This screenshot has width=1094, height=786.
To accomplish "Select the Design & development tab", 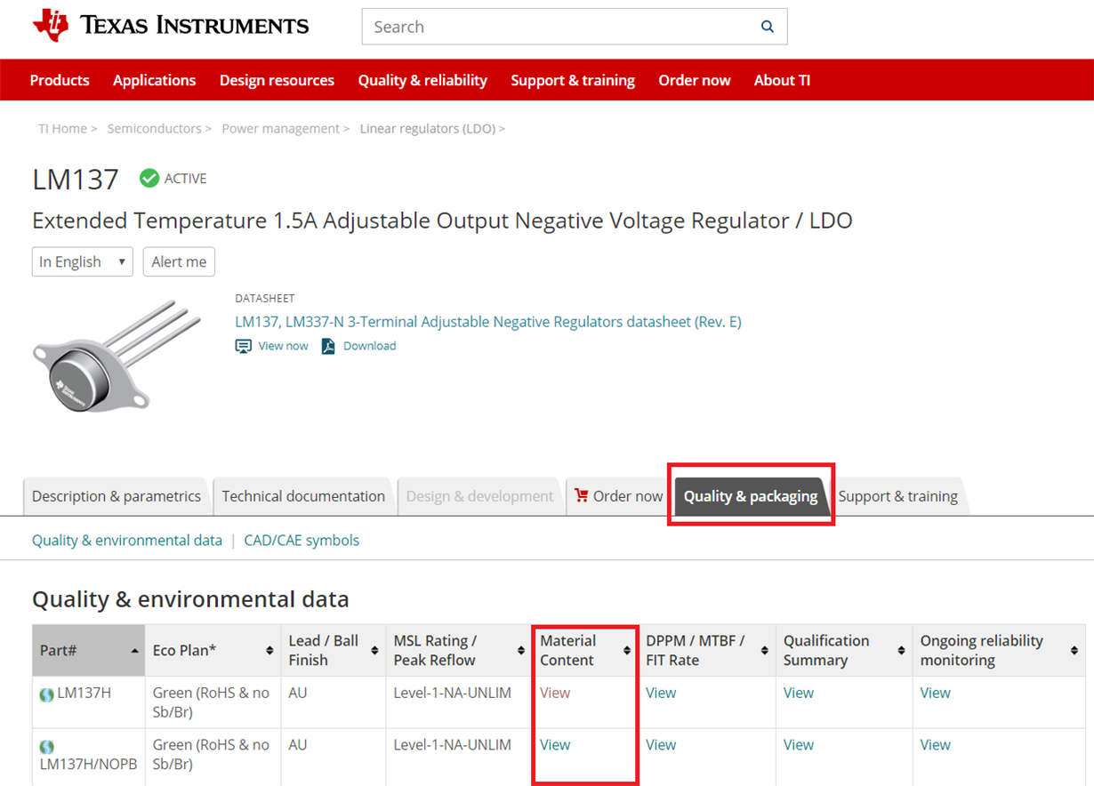I will click(x=479, y=496).
